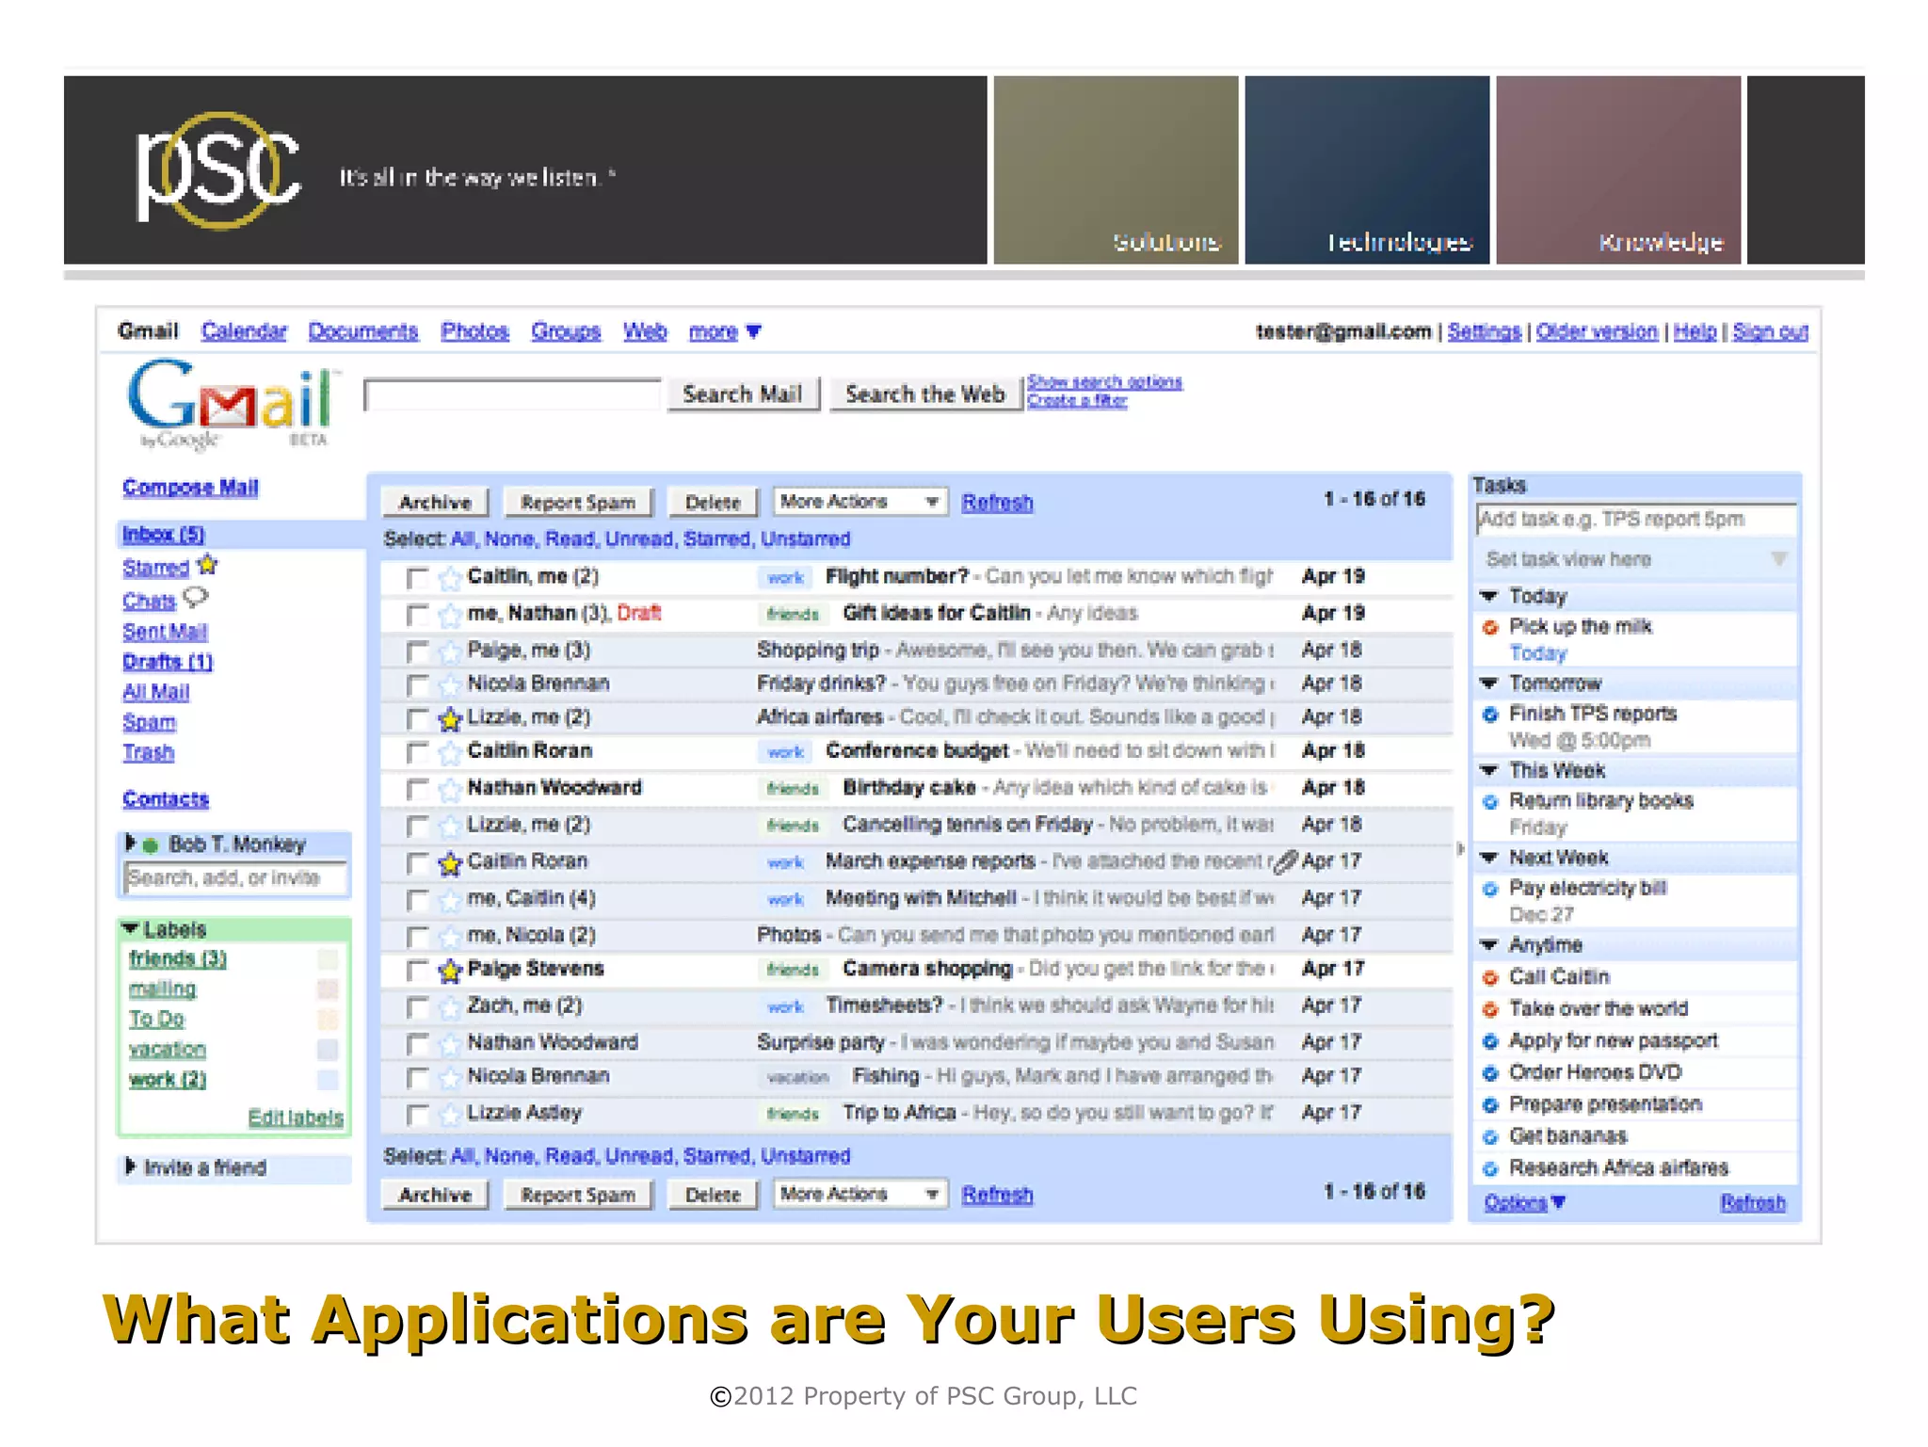Open the Calendar link in top navigation
This screenshot has width=1928, height=1447.
[244, 331]
